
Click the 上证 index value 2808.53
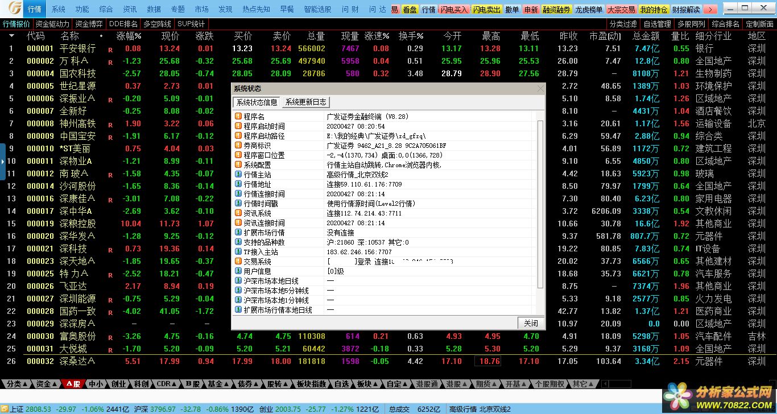[38, 409]
